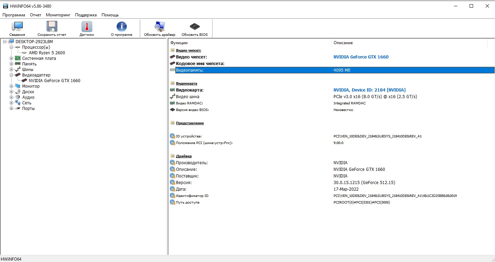Click the PCIe v3.0 x16 bus value
Screen dimensions: 495x262
pos(375,96)
